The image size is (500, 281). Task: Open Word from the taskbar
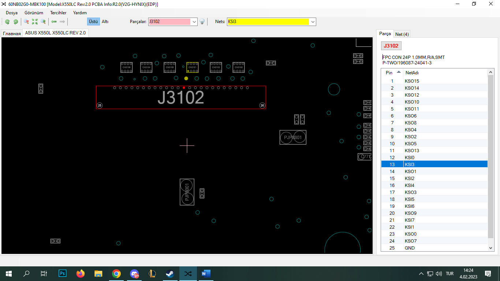coord(206,273)
